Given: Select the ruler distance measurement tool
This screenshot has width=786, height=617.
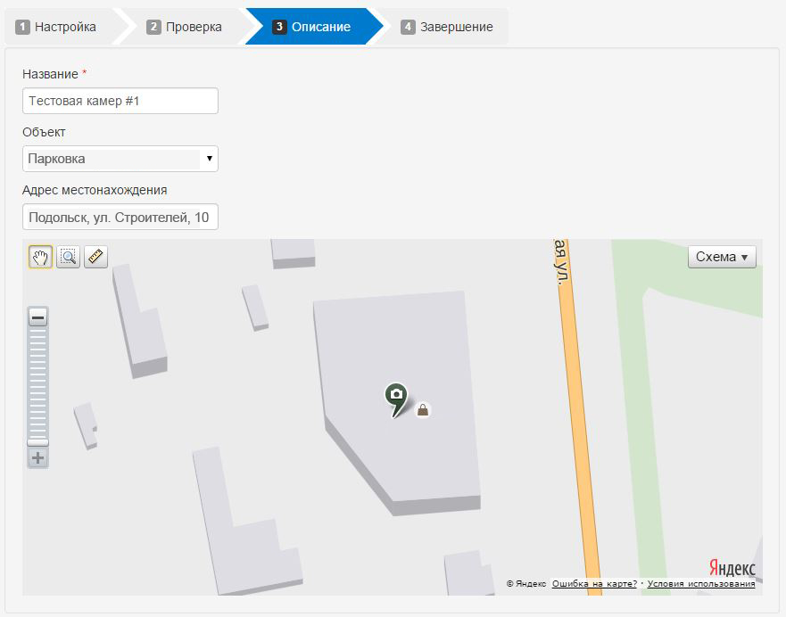Looking at the screenshot, I should (x=95, y=257).
